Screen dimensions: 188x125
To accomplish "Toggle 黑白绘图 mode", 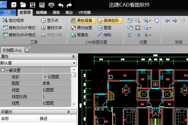I will tap(82, 28).
